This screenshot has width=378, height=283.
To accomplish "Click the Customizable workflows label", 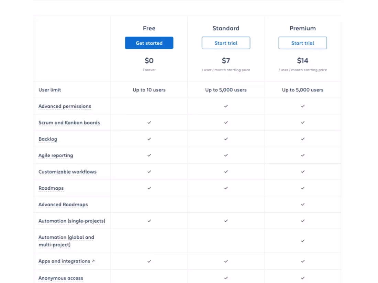I will tap(67, 172).
